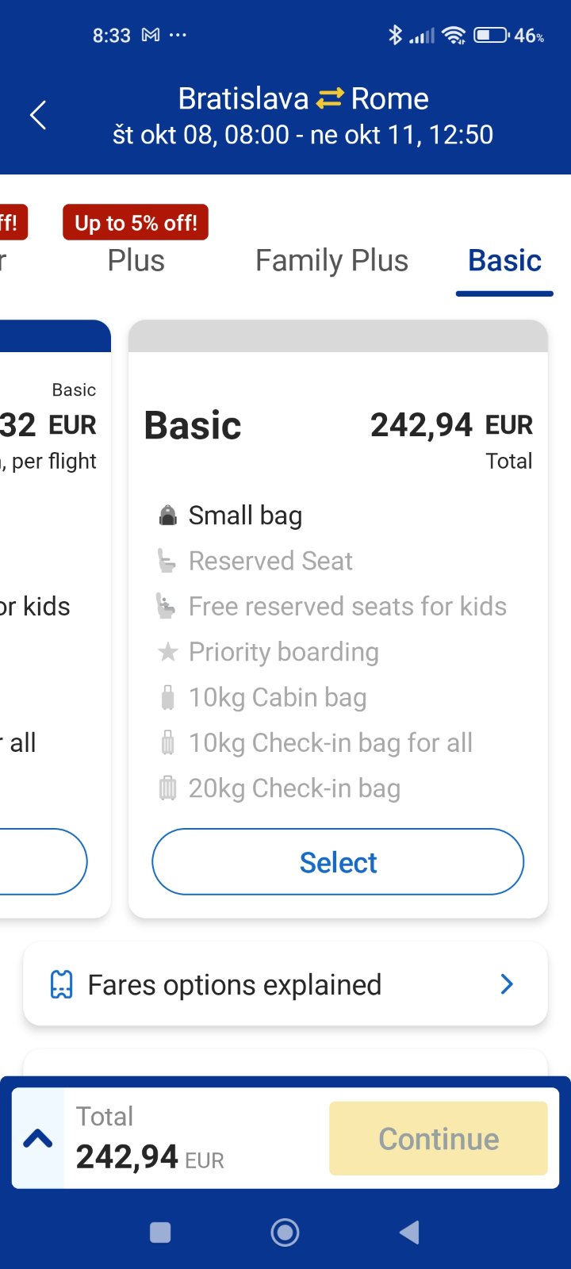This screenshot has width=571, height=1269.
Task: Tap the Continue button
Action: point(439,1138)
